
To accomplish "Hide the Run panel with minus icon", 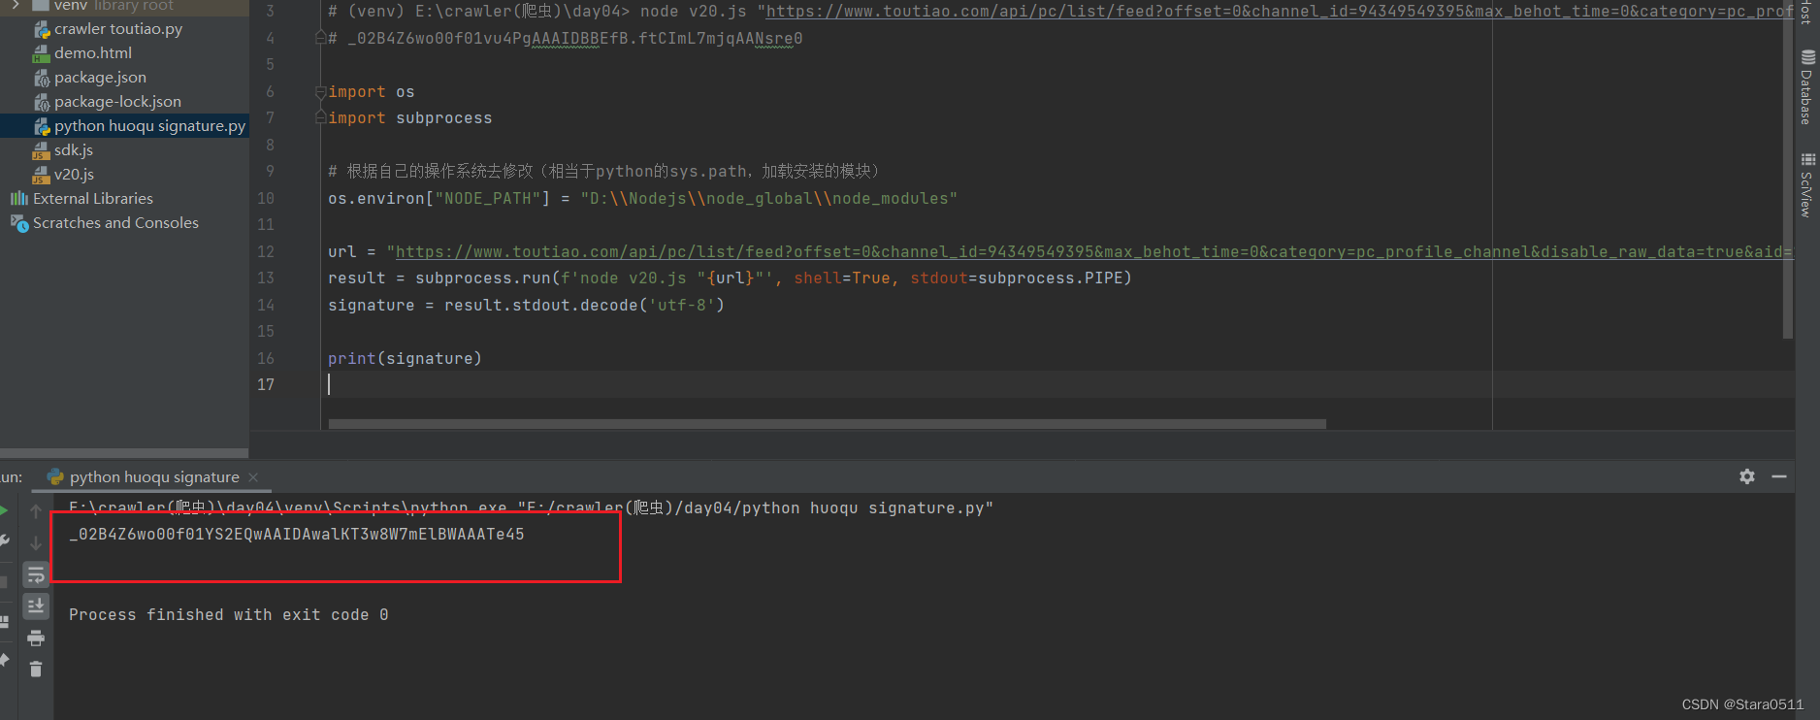I will point(1779,476).
